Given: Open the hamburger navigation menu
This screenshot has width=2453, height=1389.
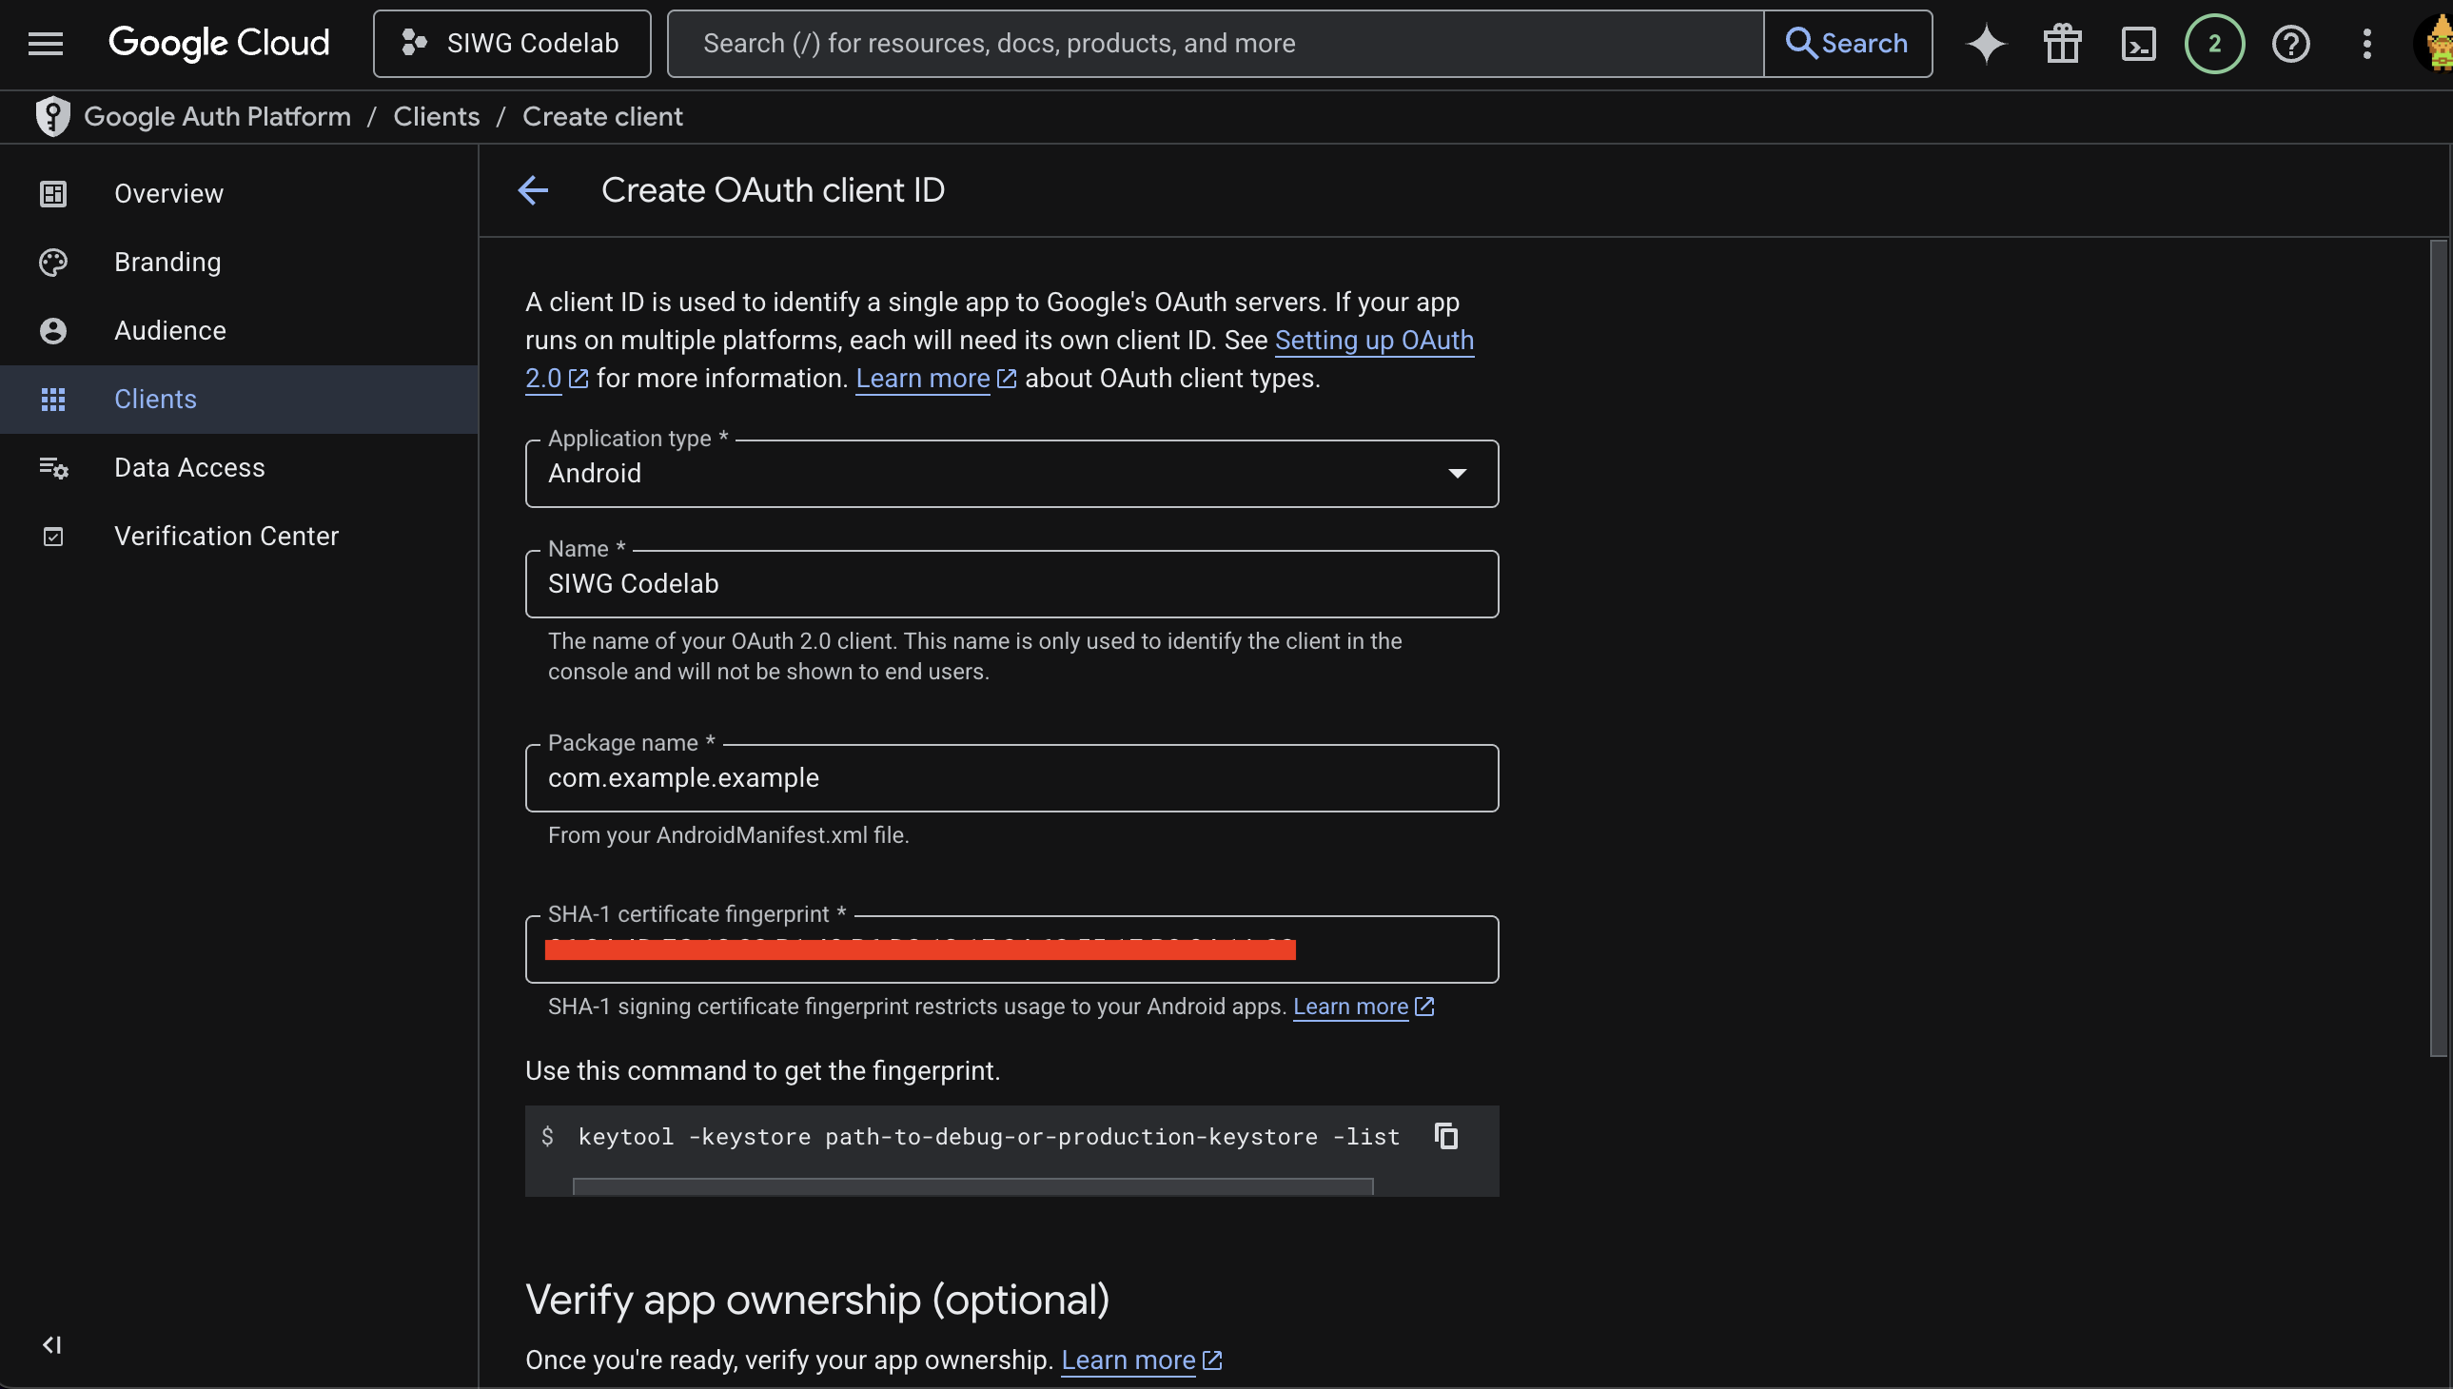Looking at the screenshot, I should 45,43.
